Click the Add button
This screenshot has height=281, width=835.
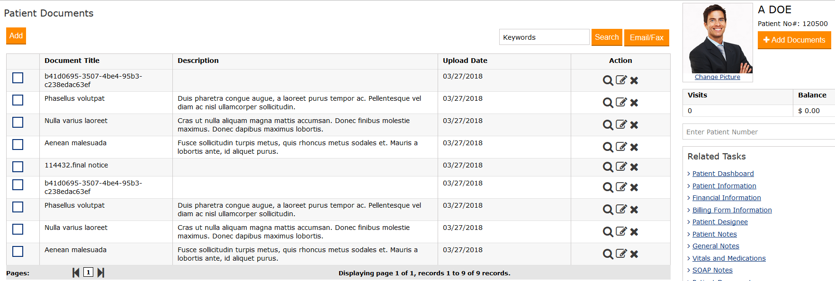[16, 36]
